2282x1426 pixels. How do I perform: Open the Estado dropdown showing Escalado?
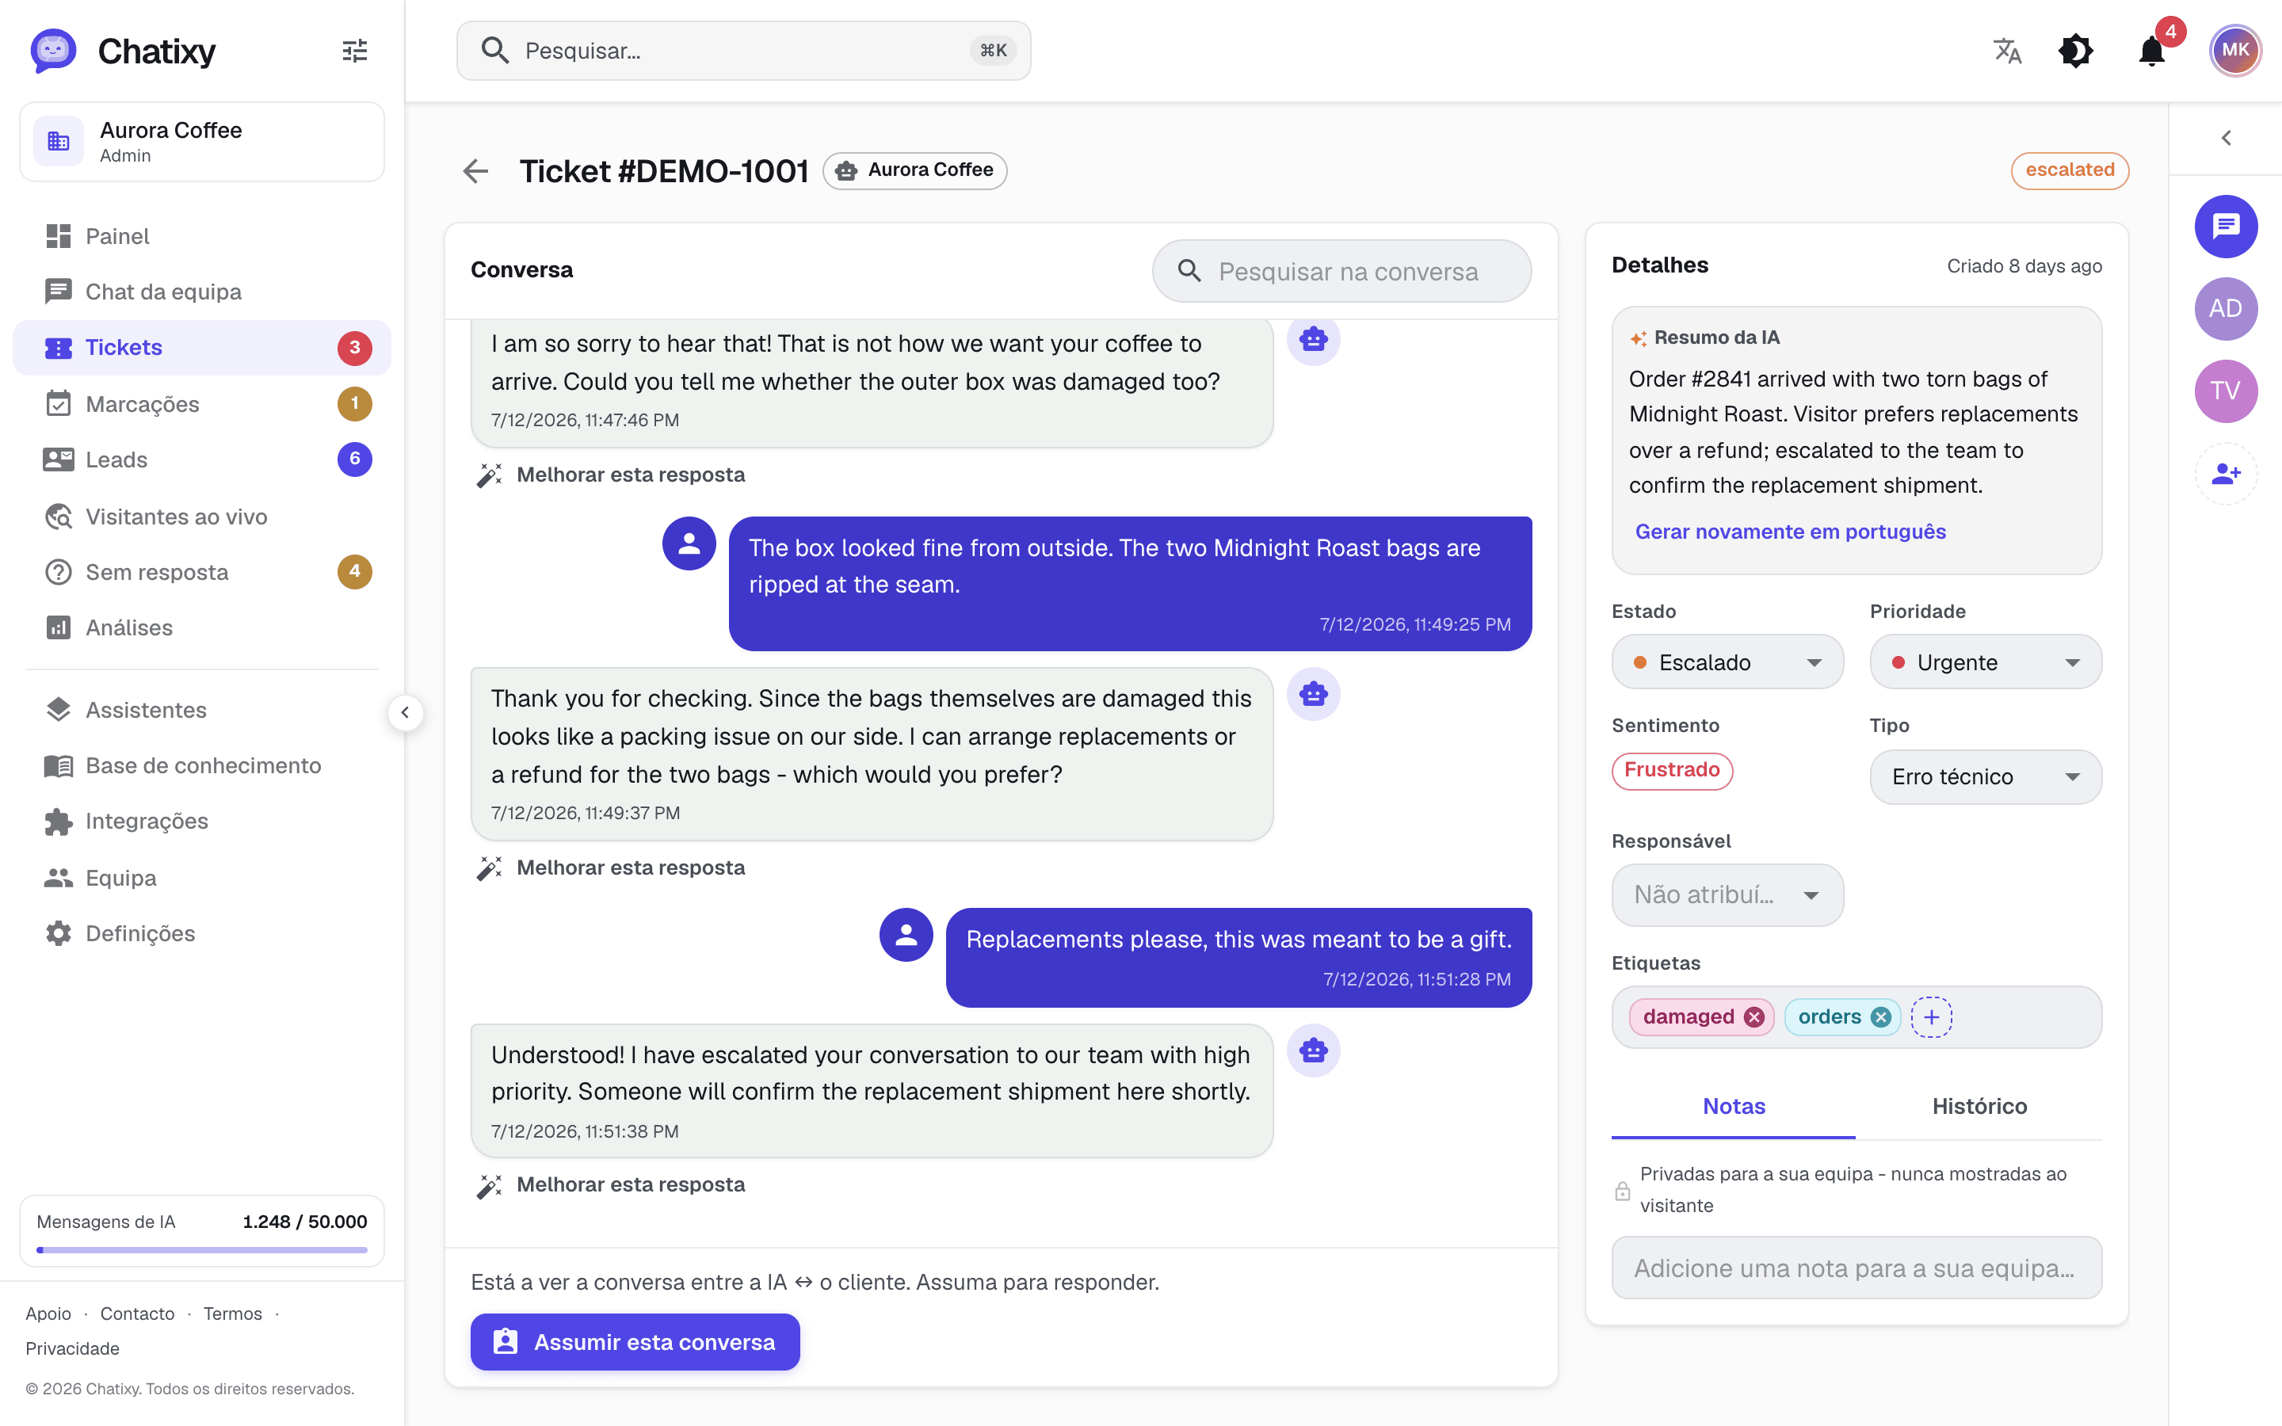(x=1727, y=662)
